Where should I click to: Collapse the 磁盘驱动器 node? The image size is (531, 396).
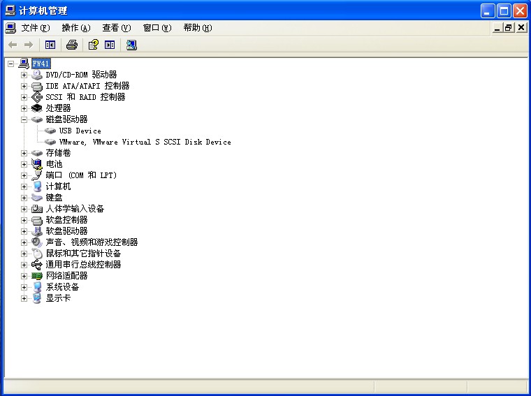pos(24,119)
